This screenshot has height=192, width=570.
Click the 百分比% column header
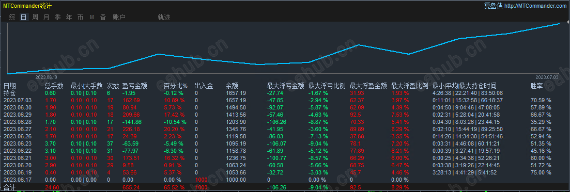176,86
